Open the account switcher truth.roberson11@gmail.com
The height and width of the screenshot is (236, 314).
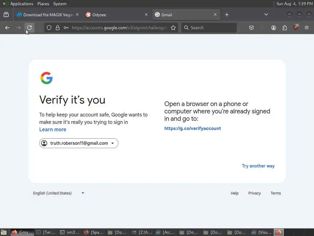[79, 143]
